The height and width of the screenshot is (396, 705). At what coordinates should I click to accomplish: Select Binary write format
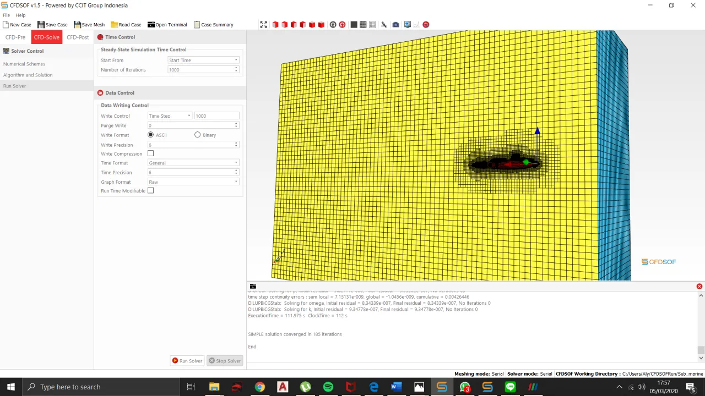(197, 135)
